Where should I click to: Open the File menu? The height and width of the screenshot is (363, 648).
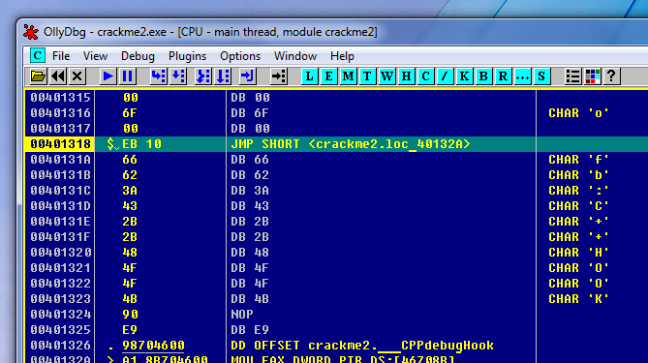click(x=61, y=56)
